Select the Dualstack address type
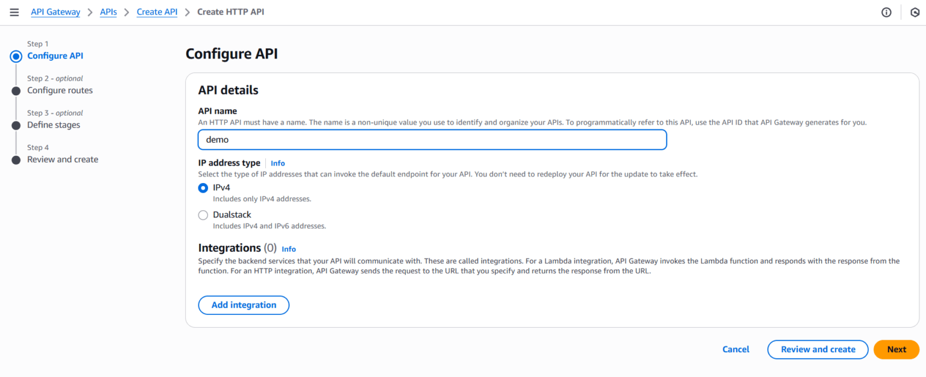This screenshot has width=926, height=377. [x=203, y=215]
